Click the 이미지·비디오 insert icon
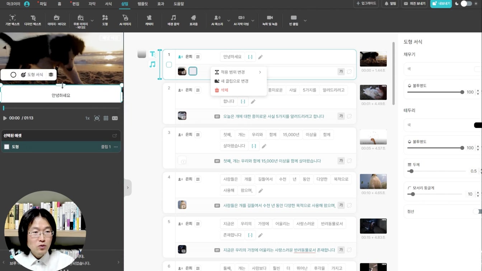The width and height of the screenshot is (482, 271). 57,20
